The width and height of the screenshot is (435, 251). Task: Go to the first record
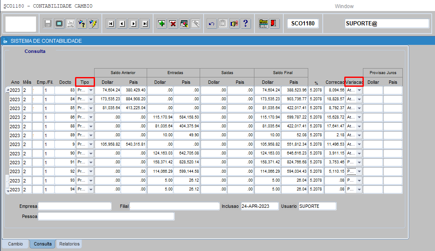pos(111,24)
